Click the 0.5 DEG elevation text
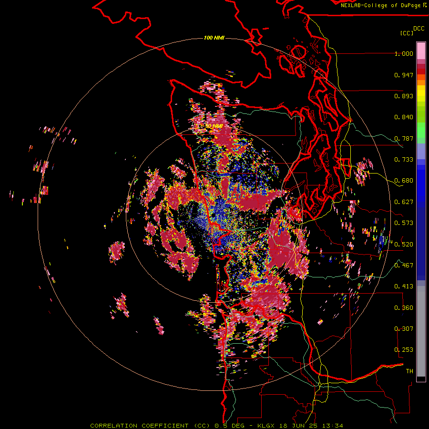429x429 pixels. click(231, 426)
